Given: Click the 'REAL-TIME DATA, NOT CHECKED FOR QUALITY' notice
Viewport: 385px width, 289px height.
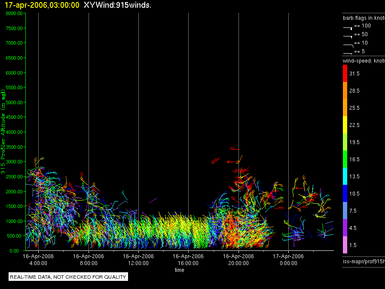Looking at the screenshot, I should click(x=68, y=277).
